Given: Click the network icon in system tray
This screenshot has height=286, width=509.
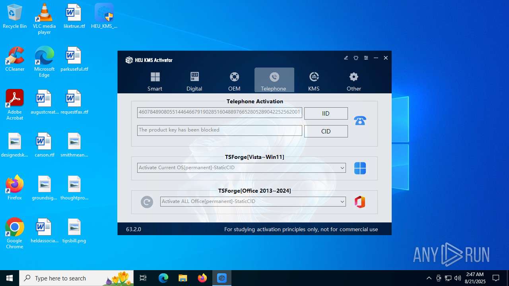Looking at the screenshot, I should (448, 278).
